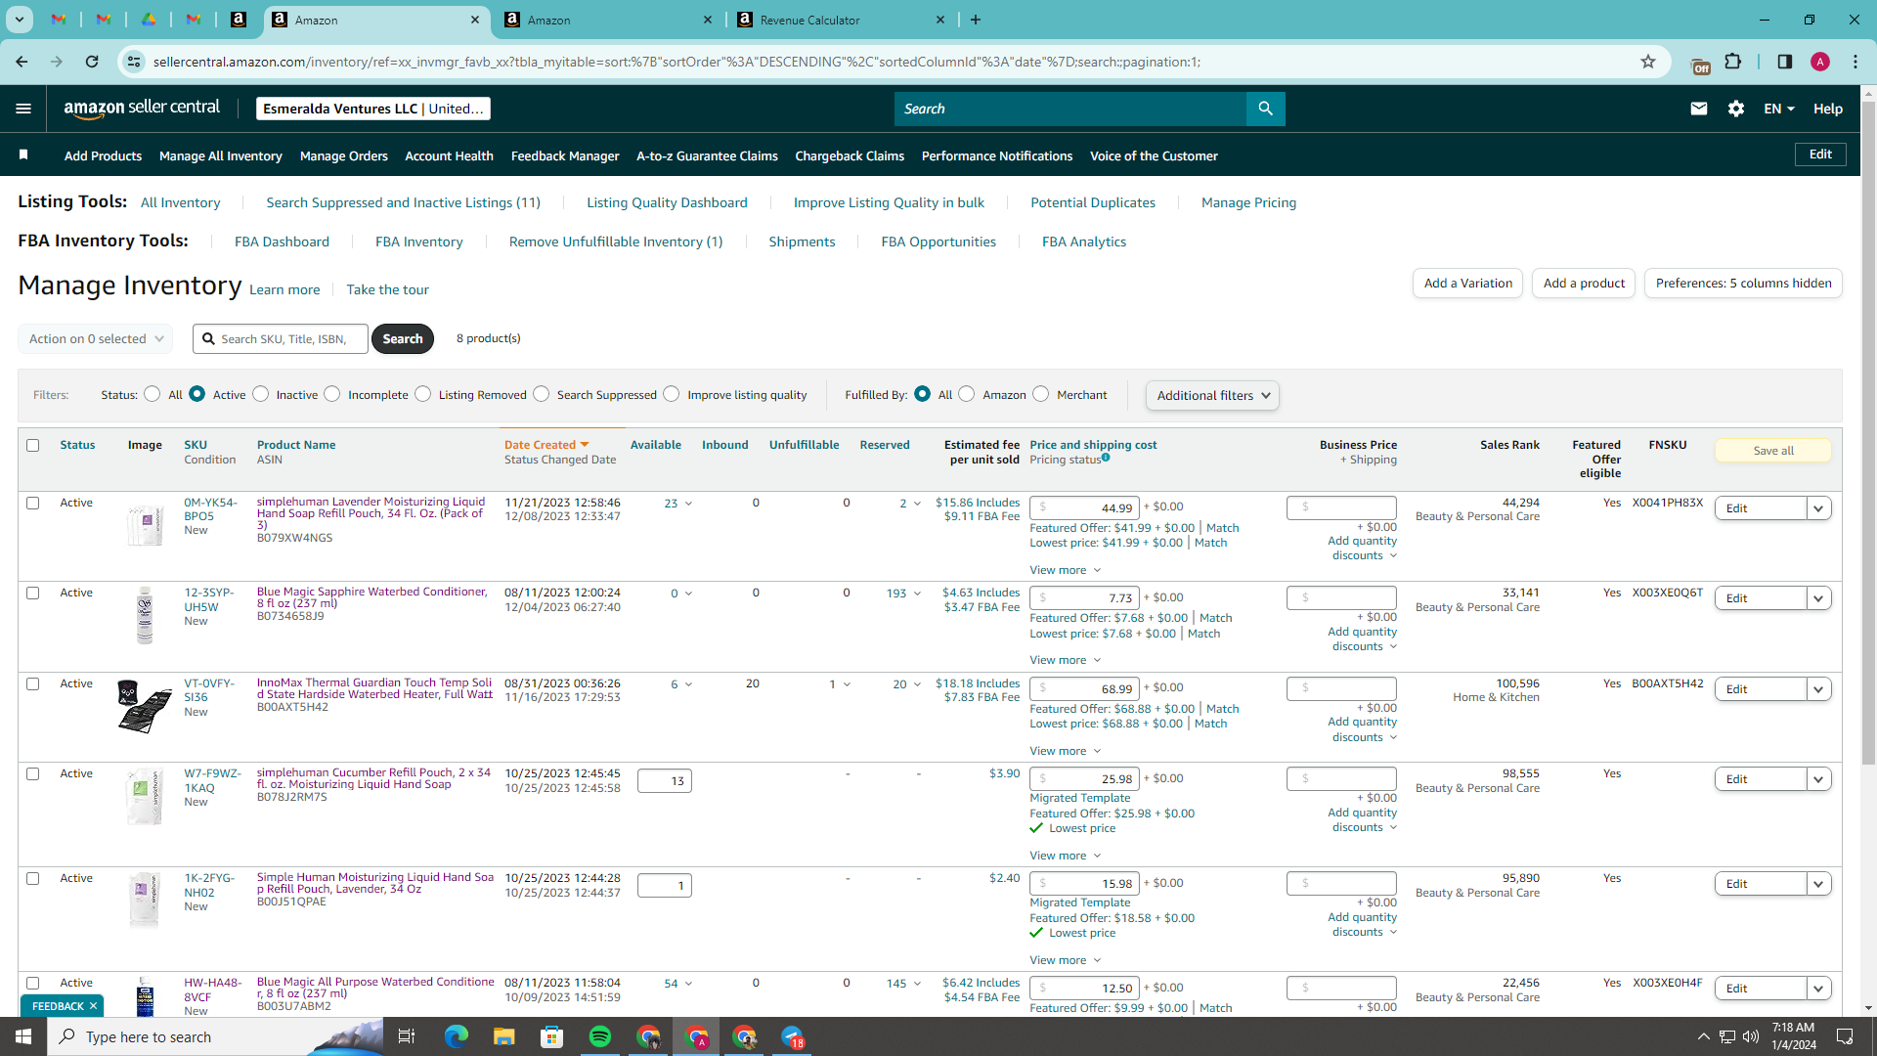
Task: Open Manage All Inventory in navigation bar
Action: pos(220,155)
